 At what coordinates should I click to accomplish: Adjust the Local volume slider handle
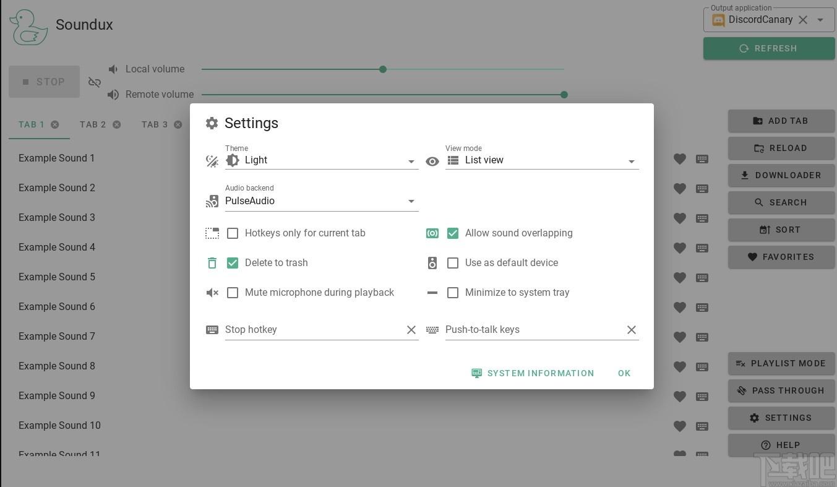[x=383, y=69]
